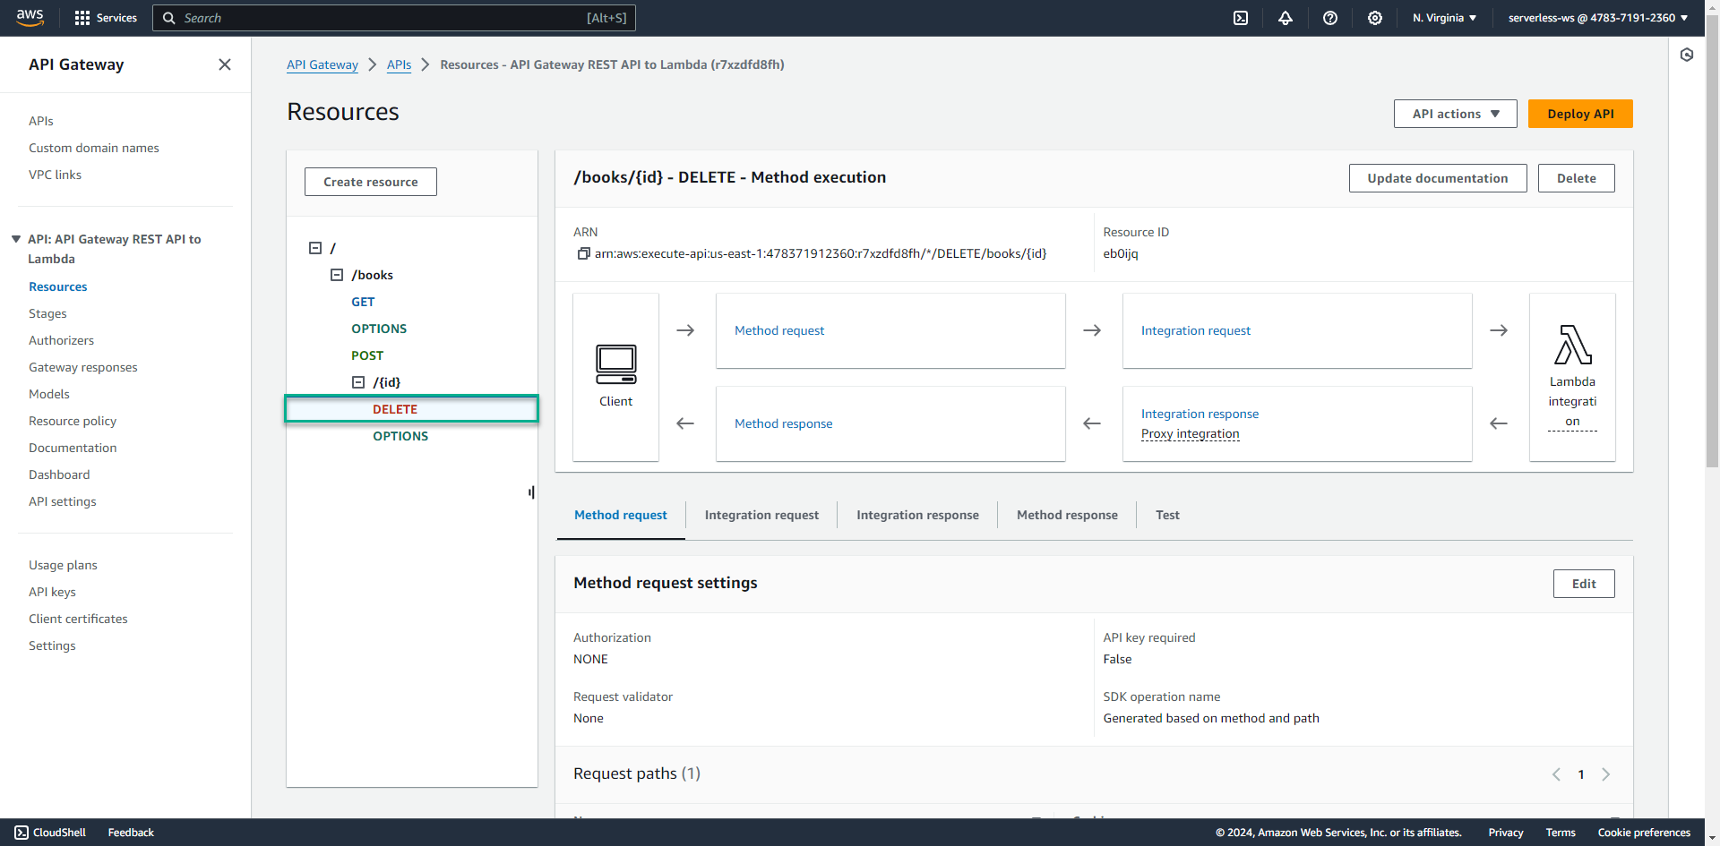Open Documentation in the sidebar
Viewport: 1720px width, 846px height.
click(73, 448)
